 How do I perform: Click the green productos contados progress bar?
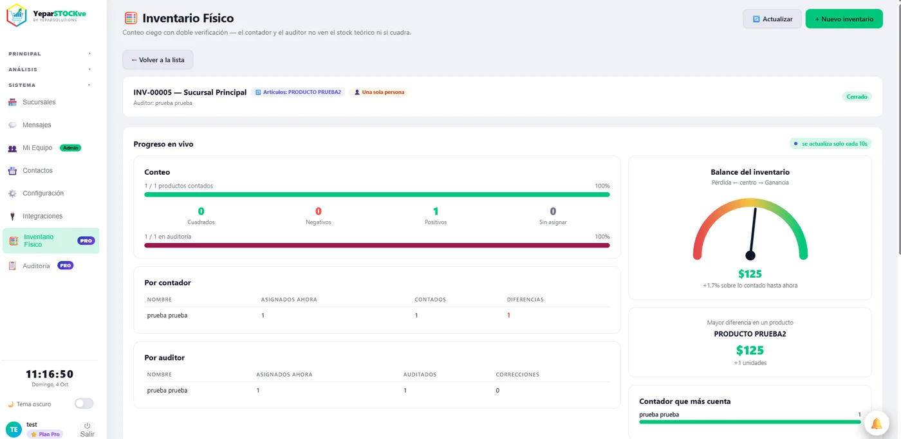click(x=377, y=194)
